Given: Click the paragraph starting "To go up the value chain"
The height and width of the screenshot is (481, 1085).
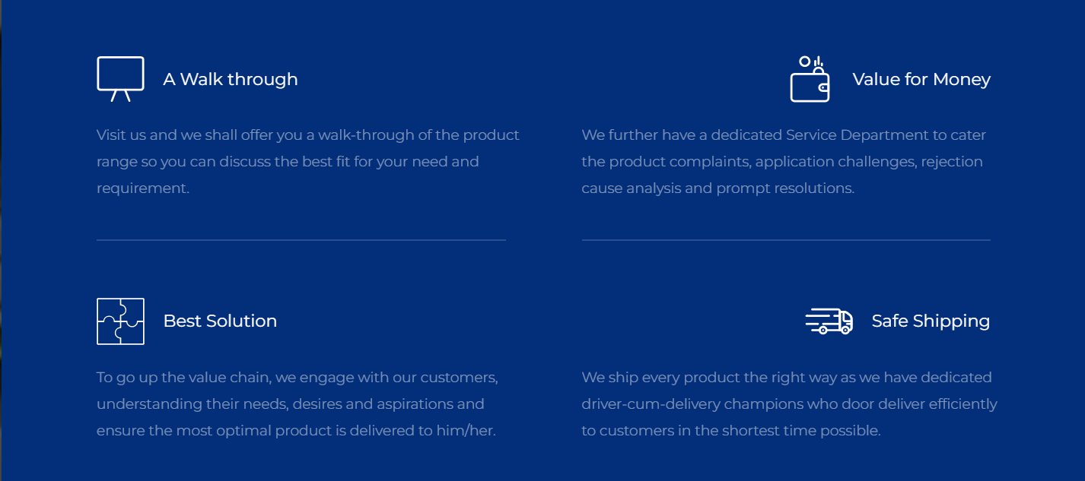Looking at the screenshot, I should pos(297,404).
